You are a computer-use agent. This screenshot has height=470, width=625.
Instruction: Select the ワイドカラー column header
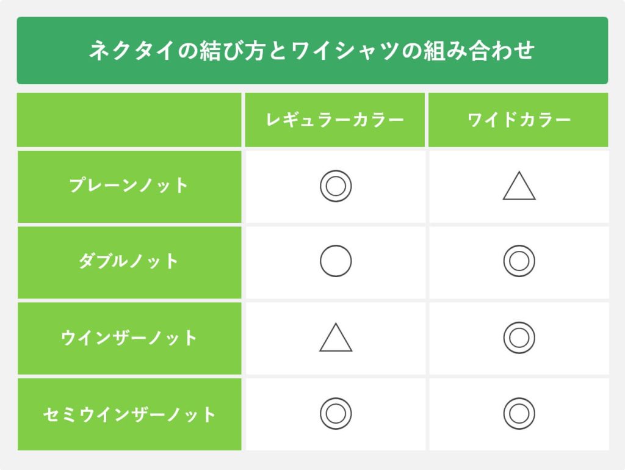click(x=519, y=120)
